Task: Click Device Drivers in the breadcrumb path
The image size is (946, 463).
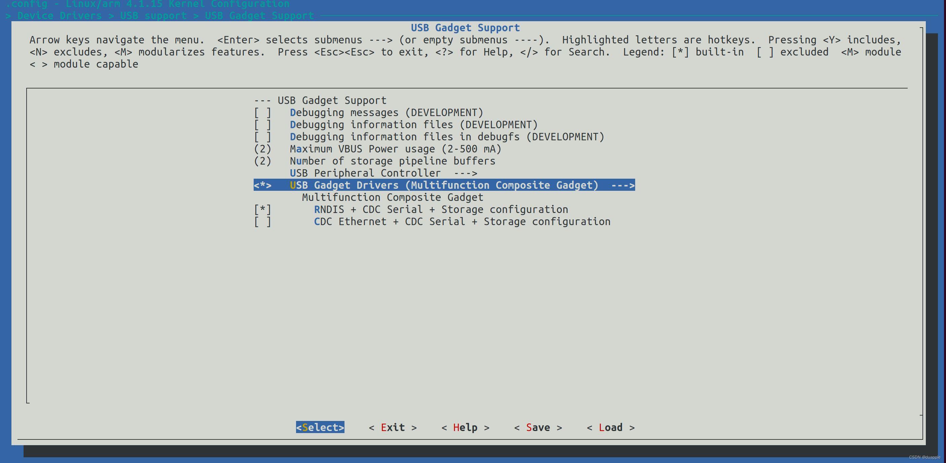Action: point(60,16)
